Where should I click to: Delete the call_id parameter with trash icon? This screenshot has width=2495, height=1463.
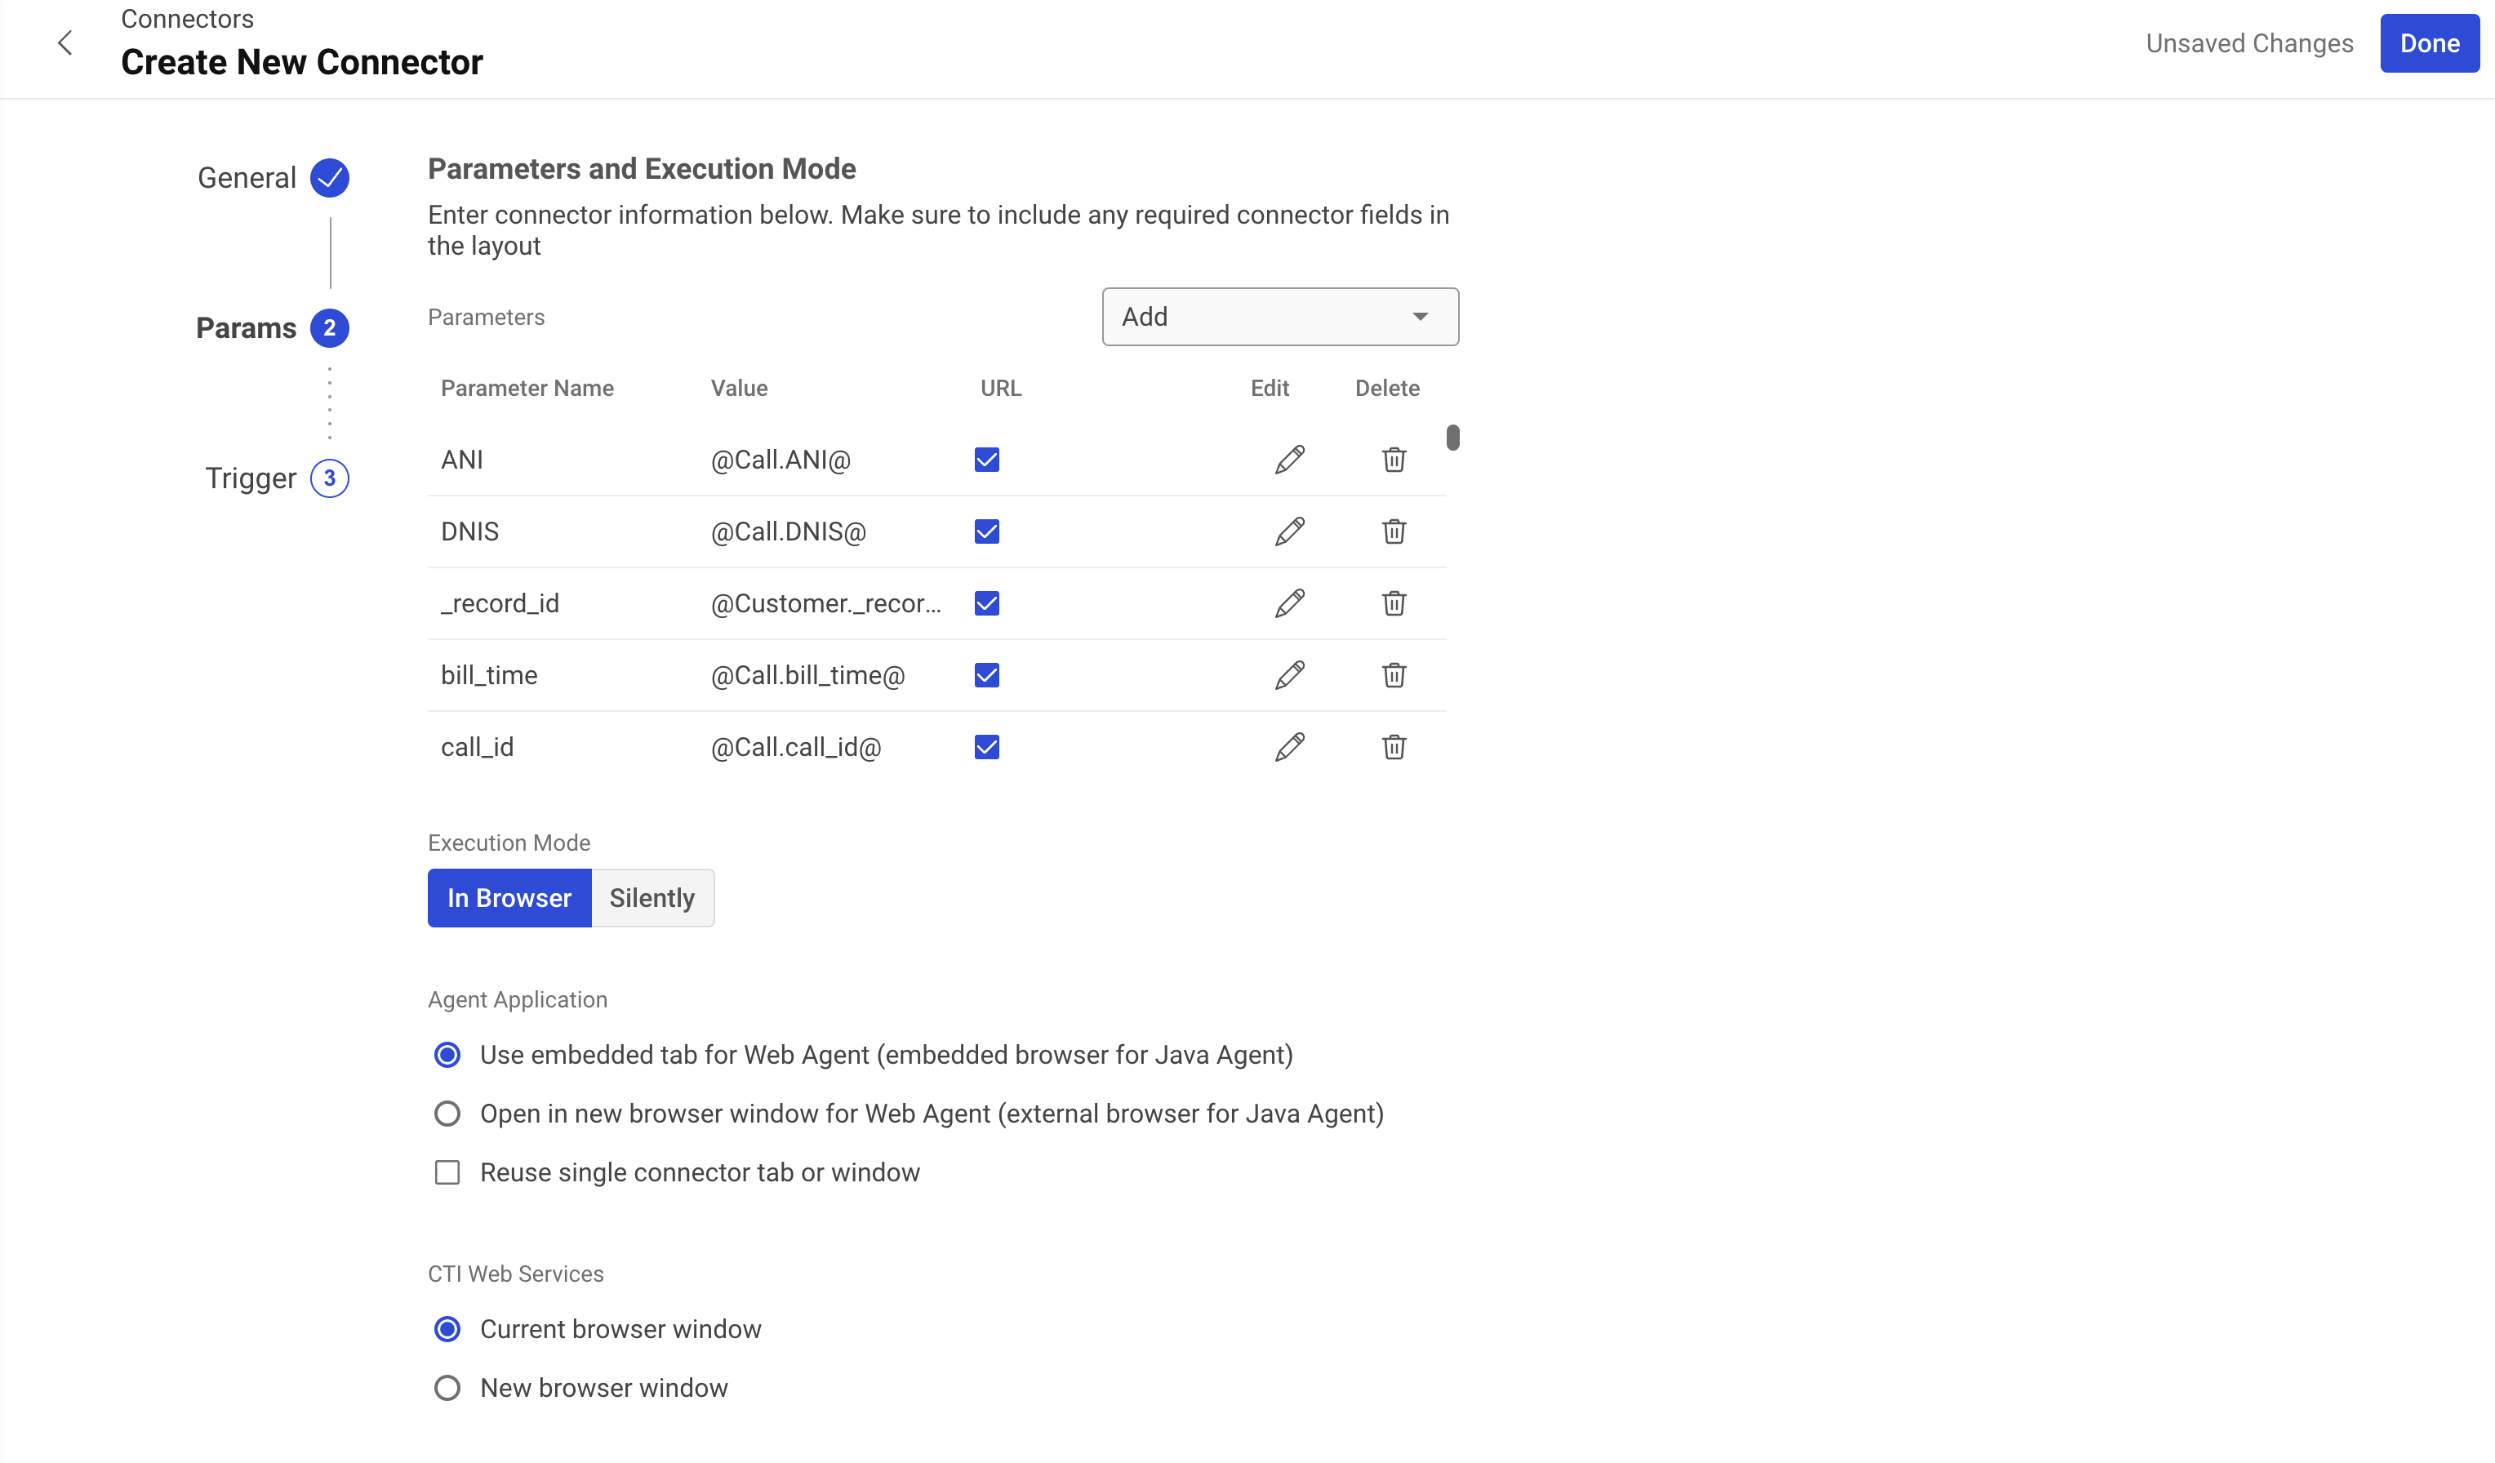(1394, 747)
